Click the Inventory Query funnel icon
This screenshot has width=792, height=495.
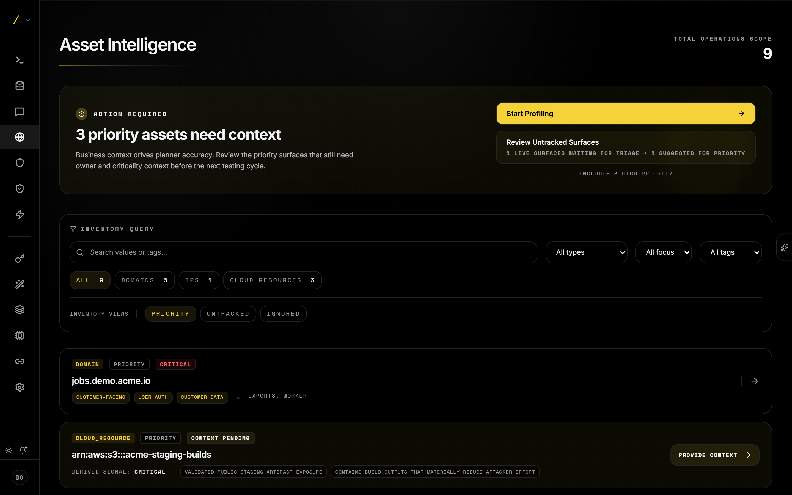(73, 229)
